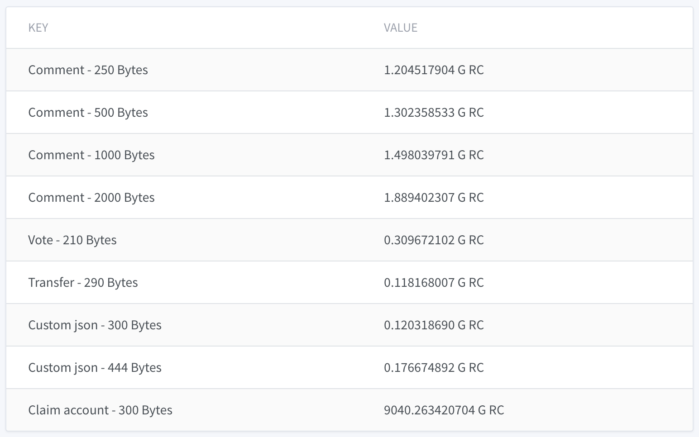Click the value 0.176674892 G RC
The image size is (699, 437).
pyautogui.click(x=434, y=368)
